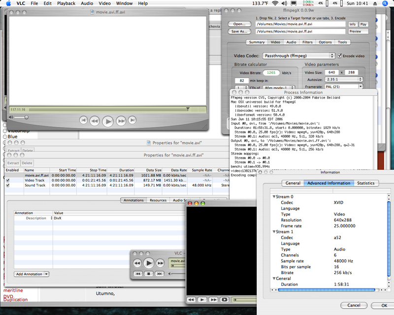
Task: Switch to the Filters tab in ffmpegX
Action: [307, 42]
